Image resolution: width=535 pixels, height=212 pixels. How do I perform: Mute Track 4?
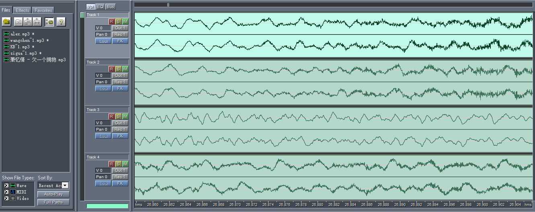click(x=125, y=164)
